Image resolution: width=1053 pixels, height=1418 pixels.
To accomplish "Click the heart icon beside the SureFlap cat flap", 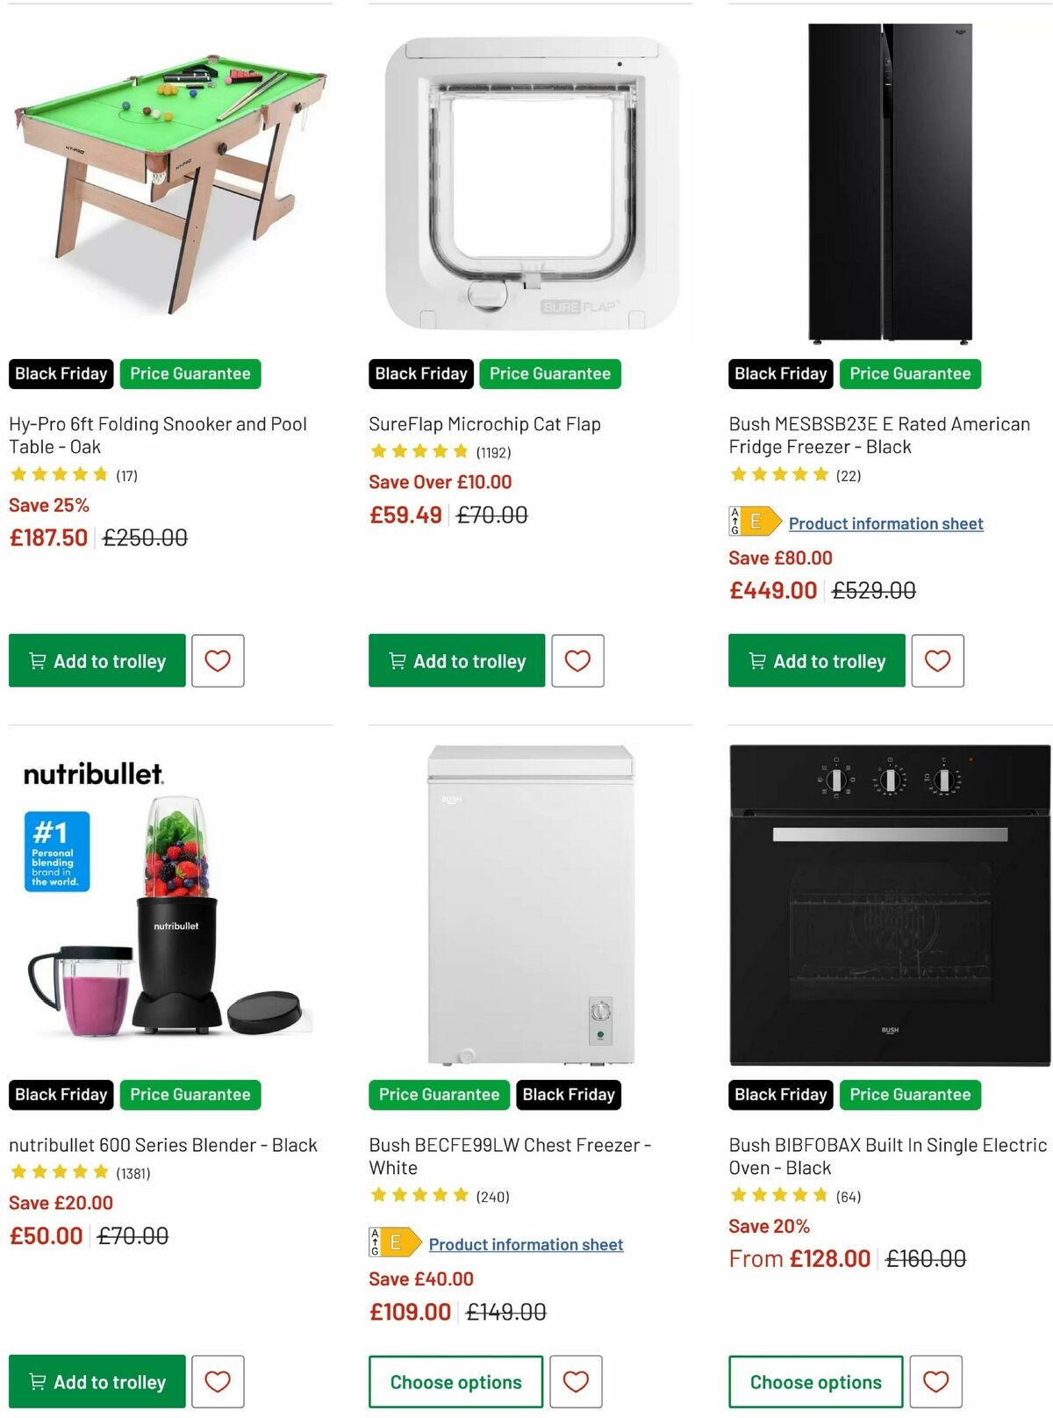I will 577,661.
